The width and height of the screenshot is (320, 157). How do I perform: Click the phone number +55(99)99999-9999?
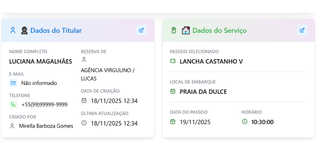point(44,105)
